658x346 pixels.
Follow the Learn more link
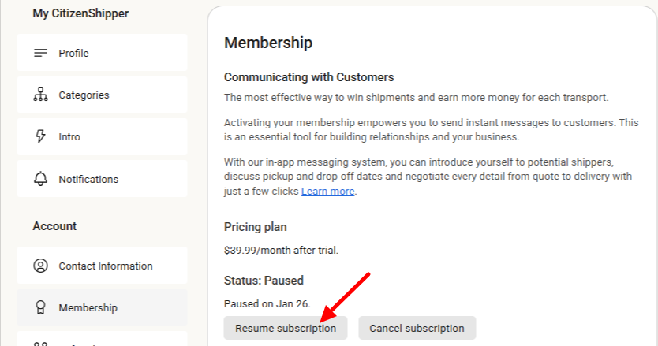pyautogui.click(x=327, y=192)
